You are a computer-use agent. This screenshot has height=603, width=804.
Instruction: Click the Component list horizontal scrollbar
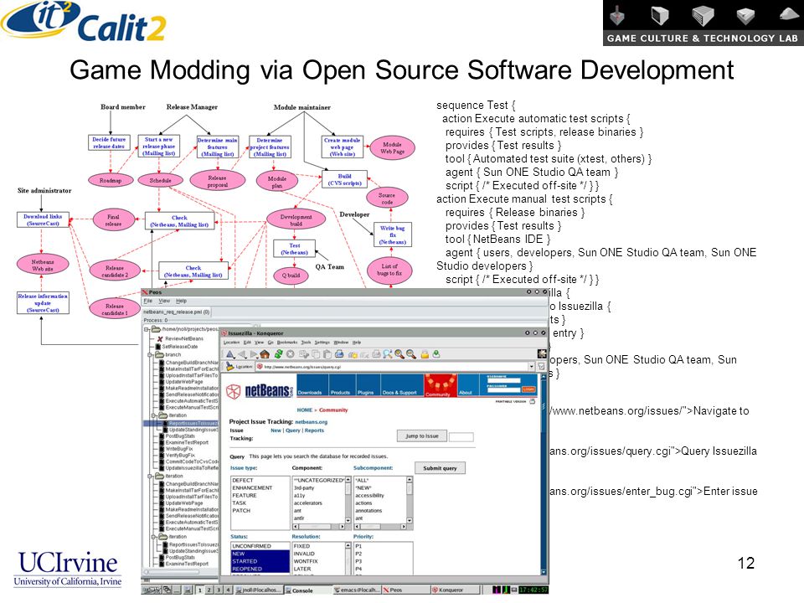coord(318,527)
